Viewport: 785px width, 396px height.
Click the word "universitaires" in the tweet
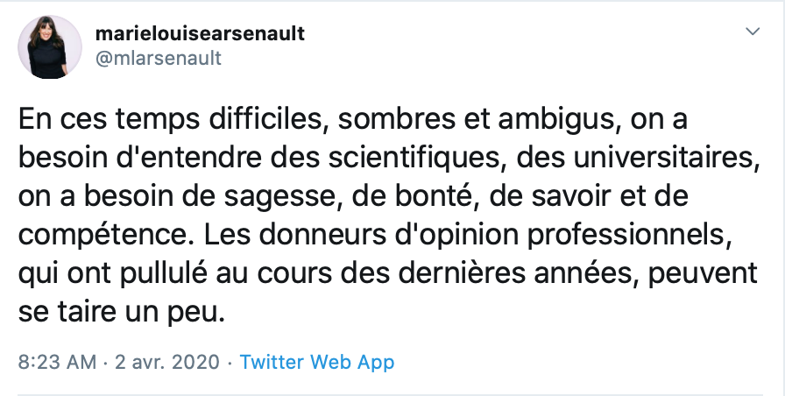point(663,158)
